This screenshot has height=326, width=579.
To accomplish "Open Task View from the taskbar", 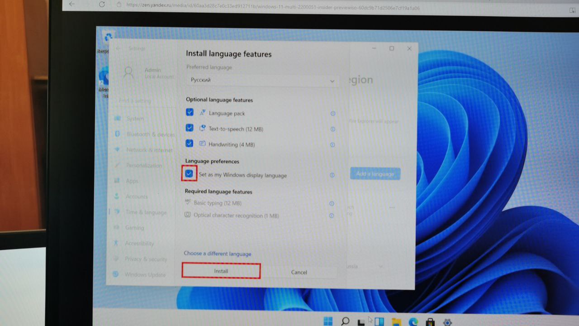I will tap(361, 322).
